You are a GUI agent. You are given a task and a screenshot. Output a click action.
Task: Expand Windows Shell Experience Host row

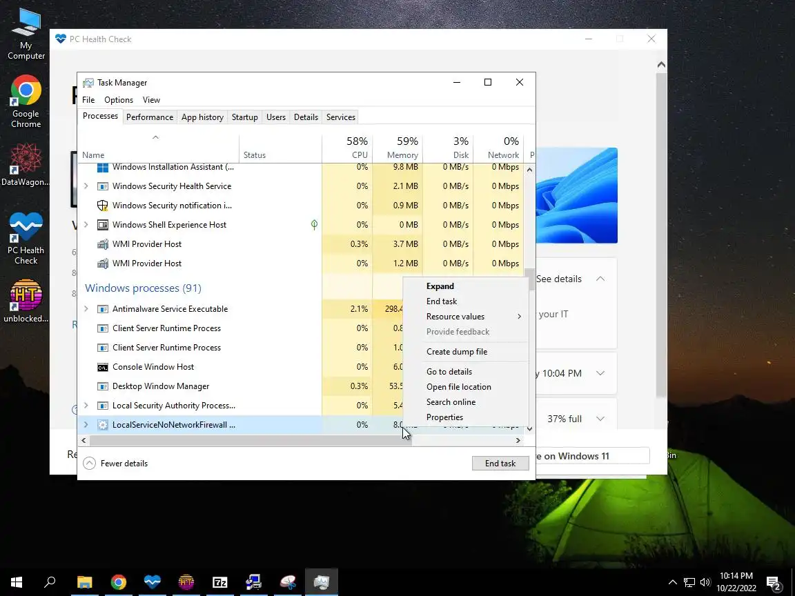pyautogui.click(x=86, y=224)
